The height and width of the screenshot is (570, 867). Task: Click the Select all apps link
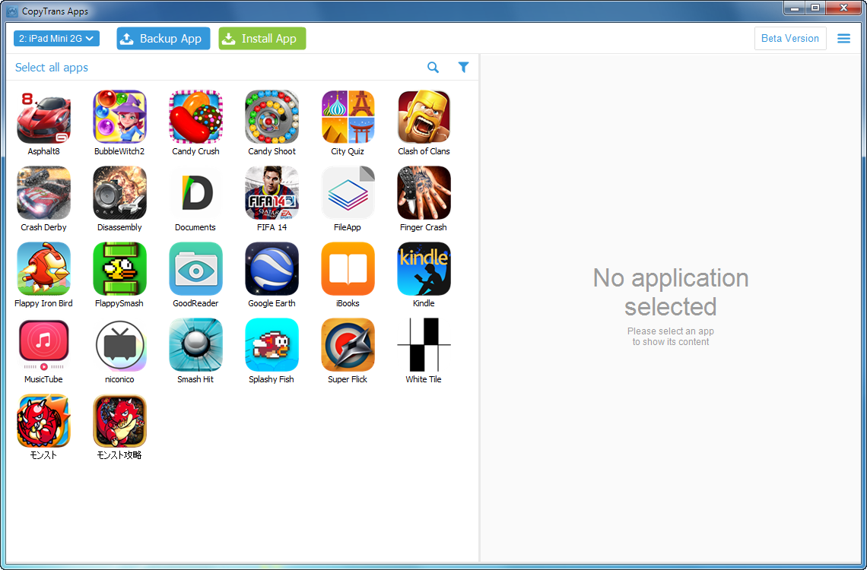(52, 68)
